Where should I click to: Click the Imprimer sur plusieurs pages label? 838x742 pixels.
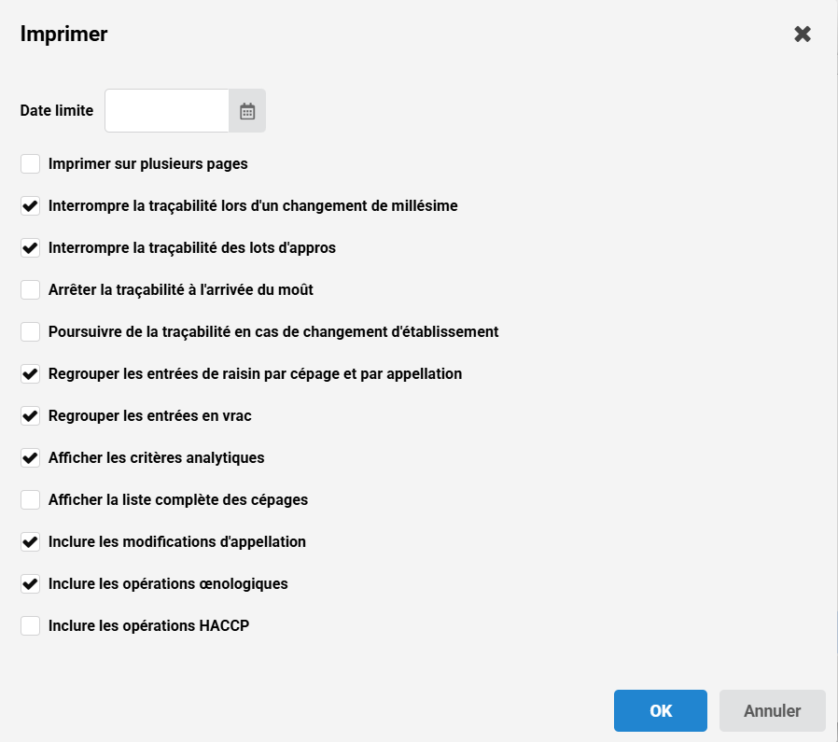[x=148, y=164]
